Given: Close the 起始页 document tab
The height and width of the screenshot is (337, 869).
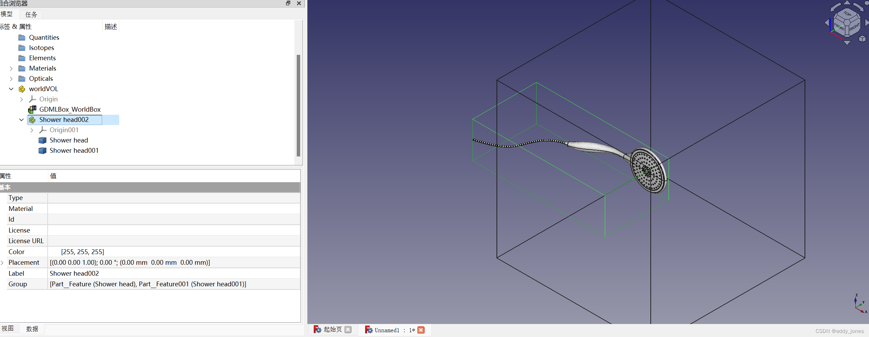Looking at the screenshot, I should point(348,330).
